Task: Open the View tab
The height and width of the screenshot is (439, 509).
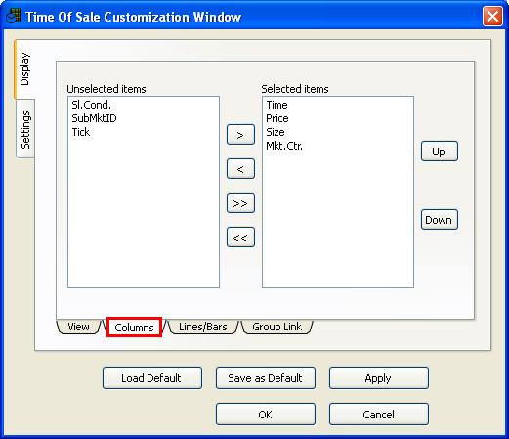Action: click(78, 327)
